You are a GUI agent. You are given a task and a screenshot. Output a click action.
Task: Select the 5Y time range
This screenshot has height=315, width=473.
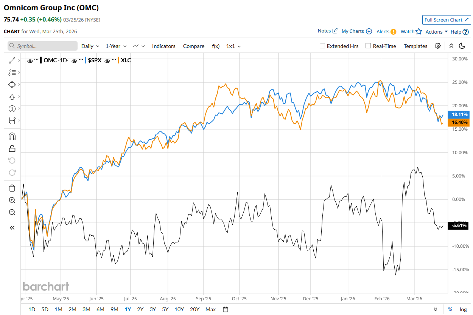[165, 309]
